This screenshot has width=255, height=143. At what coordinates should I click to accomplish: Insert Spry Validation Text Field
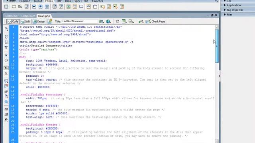(x=103, y=7)
